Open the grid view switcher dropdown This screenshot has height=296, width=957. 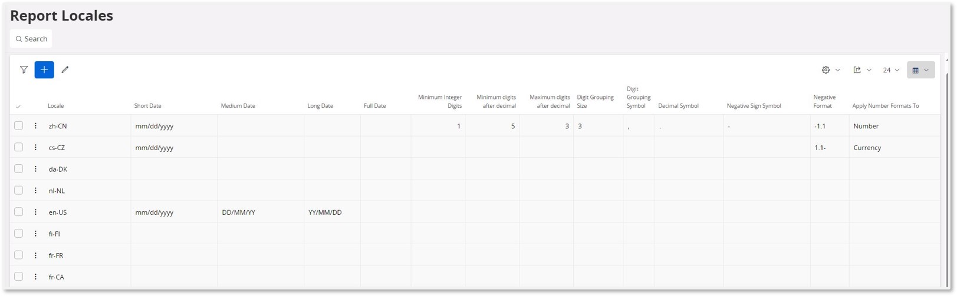tap(920, 70)
